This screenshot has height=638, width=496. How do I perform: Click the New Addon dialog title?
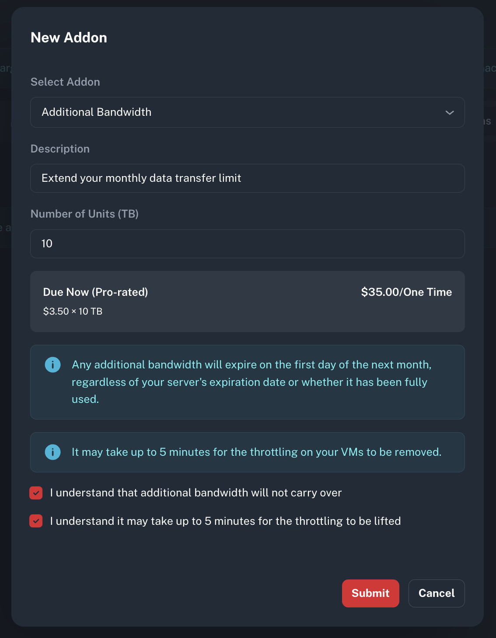[69, 38]
